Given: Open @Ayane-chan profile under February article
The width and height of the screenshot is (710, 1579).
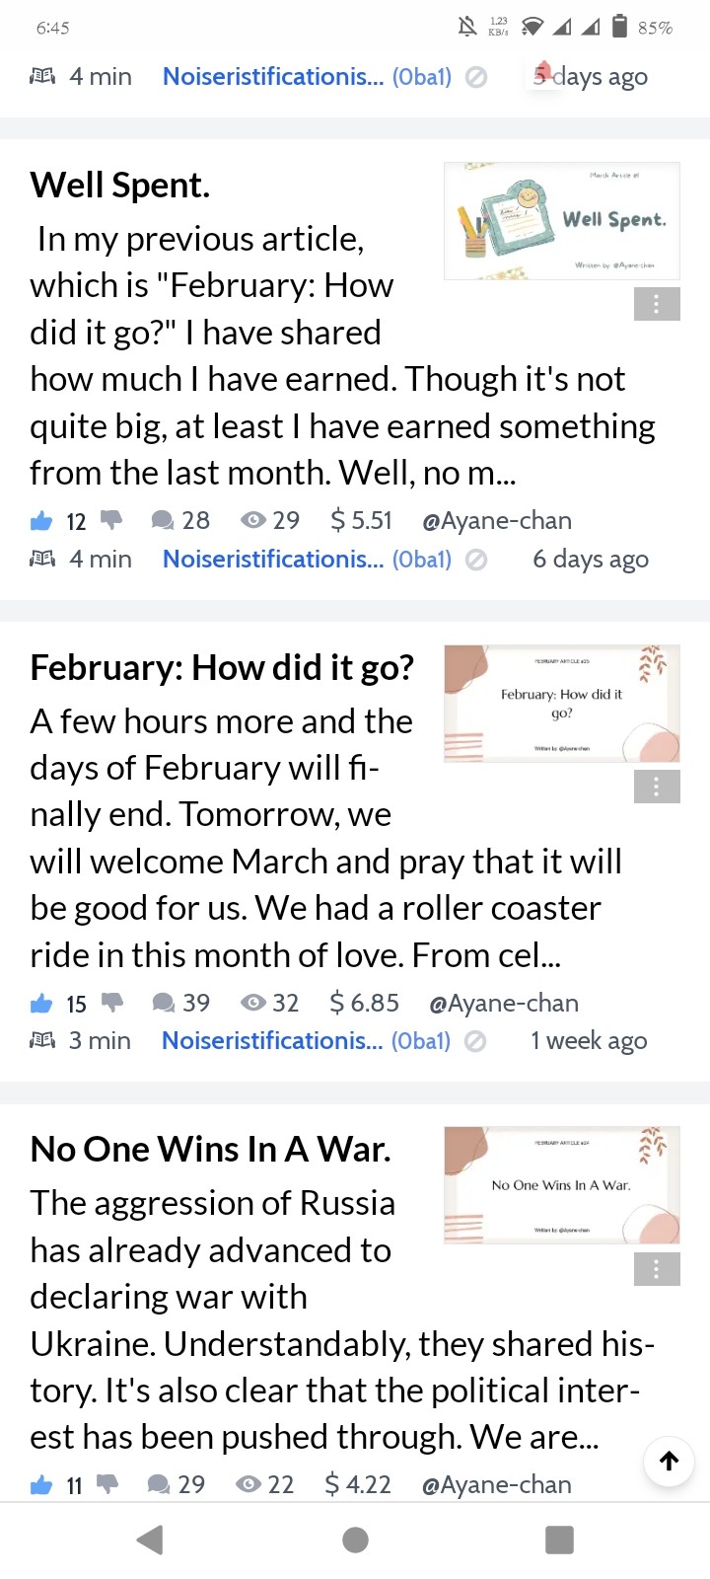Looking at the screenshot, I should [504, 1003].
